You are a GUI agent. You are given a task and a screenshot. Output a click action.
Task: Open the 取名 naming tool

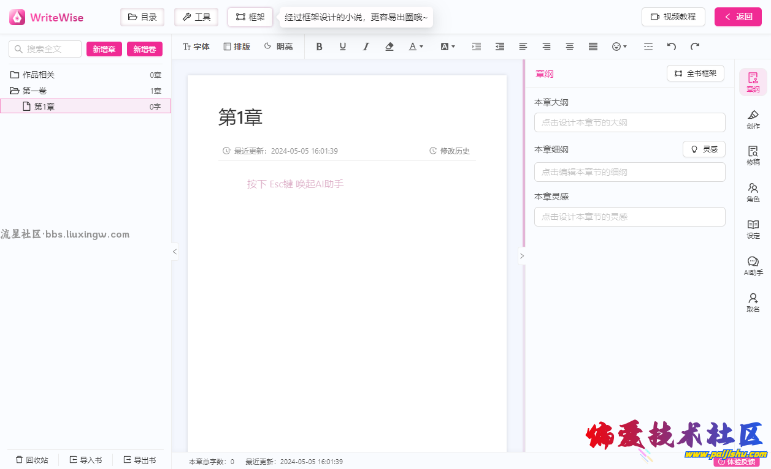click(x=753, y=302)
